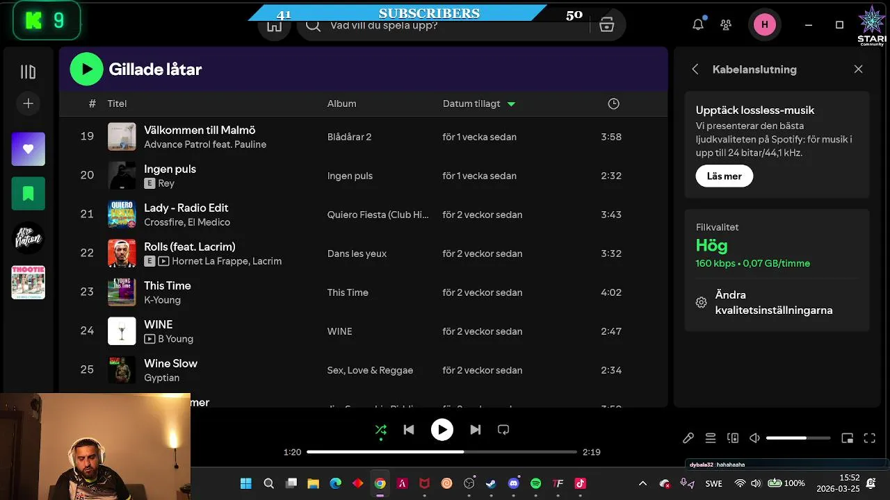Click the play button in player bar

442,430
